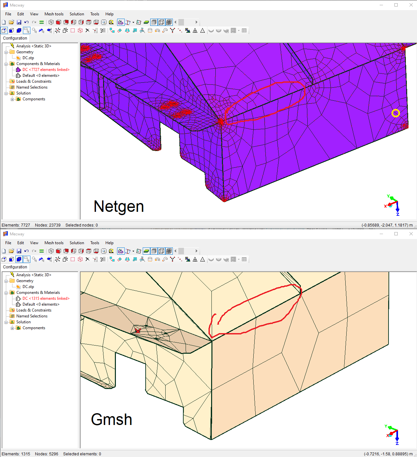This screenshot has width=417, height=457.
Task: Click green Solve icon in bottom Gmsh window
Action: click(42, 251)
